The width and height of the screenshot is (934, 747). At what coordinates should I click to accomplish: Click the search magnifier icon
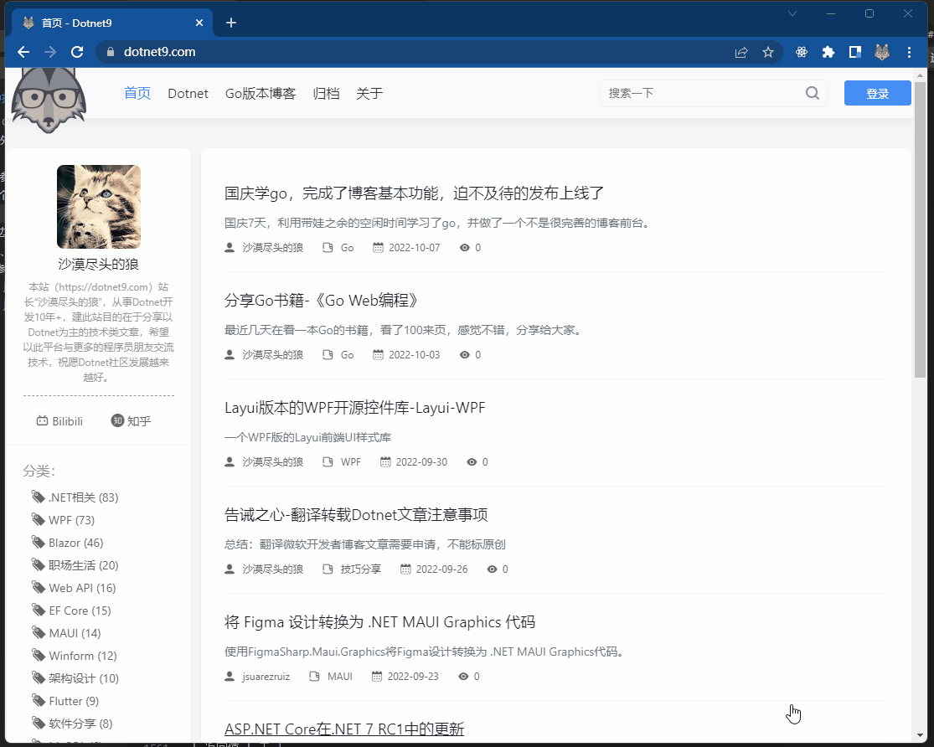click(x=812, y=93)
